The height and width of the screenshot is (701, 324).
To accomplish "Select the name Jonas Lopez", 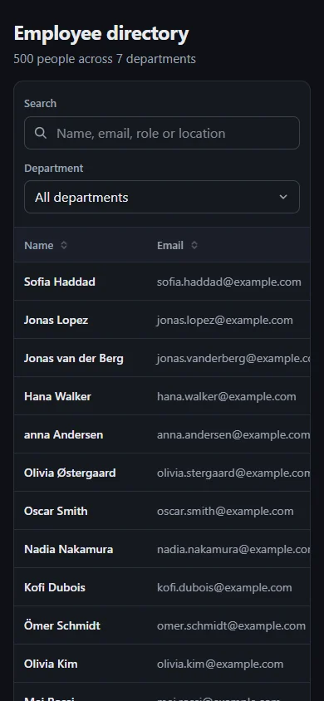I will click(56, 320).
